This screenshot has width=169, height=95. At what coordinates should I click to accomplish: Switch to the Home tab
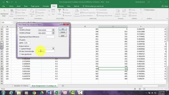(x=11, y=6)
